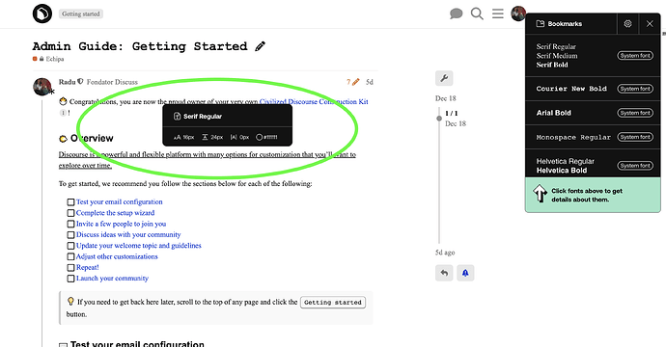Viewport: 666px width, 347px height.
Task: Open the extension settings gear icon
Action: click(627, 24)
